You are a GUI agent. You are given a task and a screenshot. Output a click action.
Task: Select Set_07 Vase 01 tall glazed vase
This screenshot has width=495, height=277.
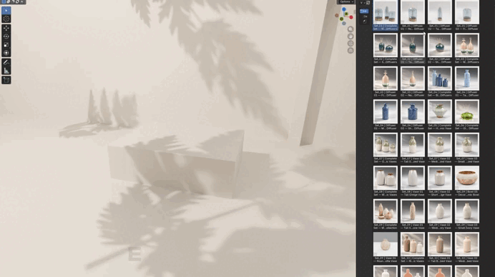pyautogui.click(x=412, y=148)
